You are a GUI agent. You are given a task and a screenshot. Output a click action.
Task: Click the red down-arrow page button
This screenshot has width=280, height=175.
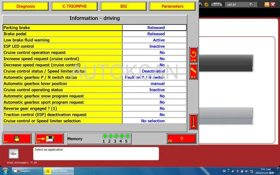pyautogui.click(x=193, y=122)
